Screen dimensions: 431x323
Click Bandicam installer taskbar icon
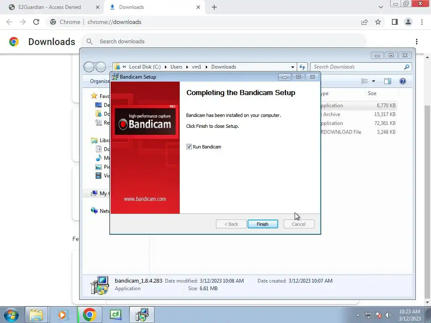pos(142,315)
